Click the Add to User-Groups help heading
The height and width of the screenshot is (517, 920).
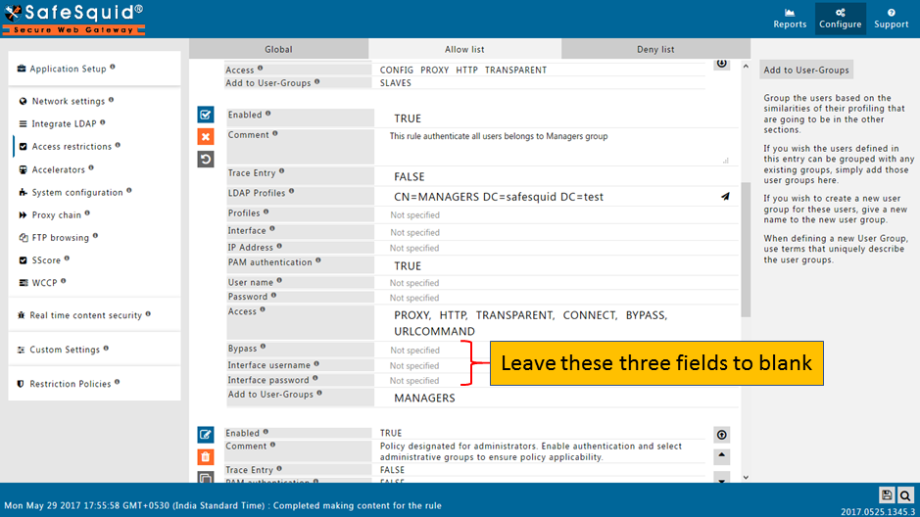pos(806,70)
